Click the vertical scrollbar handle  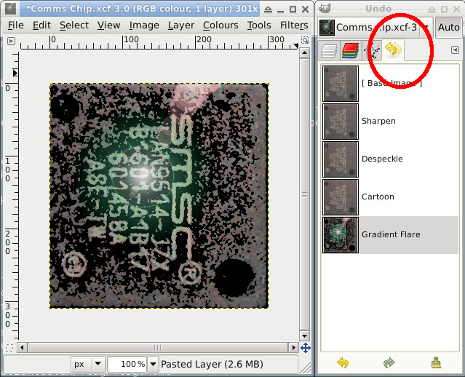[x=305, y=194]
